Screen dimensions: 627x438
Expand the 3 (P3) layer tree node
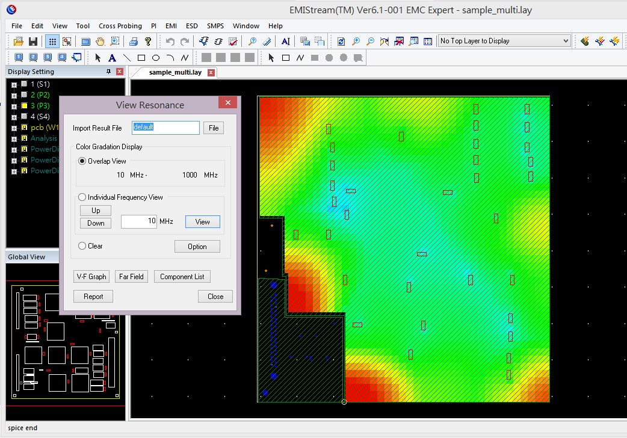pos(13,106)
